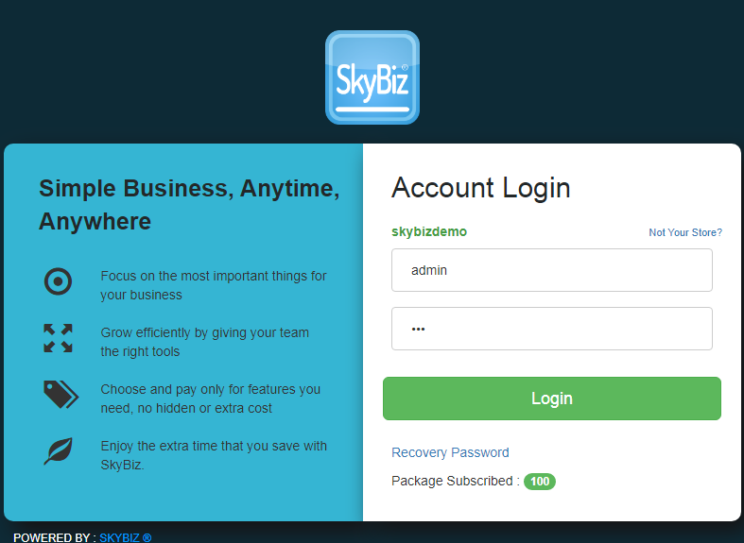Open the SKYBIZ ® footer link
This screenshot has width=744, height=543.
[x=126, y=537]
